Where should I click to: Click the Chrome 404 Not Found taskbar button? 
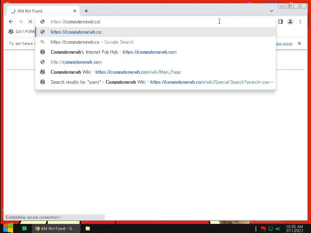coord(56,228)
